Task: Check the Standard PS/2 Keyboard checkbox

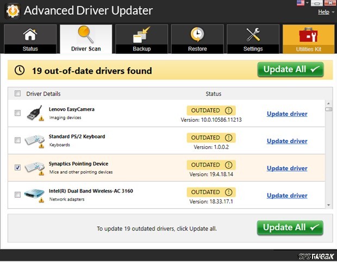Action: [17, 140]
